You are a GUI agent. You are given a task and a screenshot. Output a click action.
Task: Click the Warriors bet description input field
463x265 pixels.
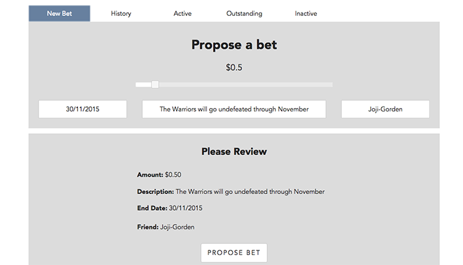click(x=234, y=109)
